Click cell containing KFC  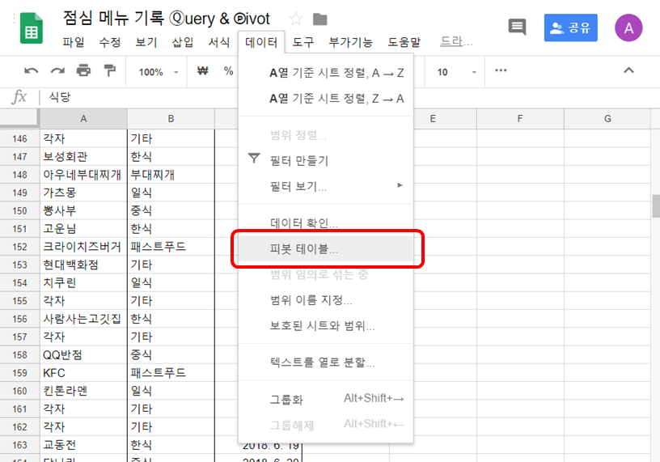click(x=83, y=373)
